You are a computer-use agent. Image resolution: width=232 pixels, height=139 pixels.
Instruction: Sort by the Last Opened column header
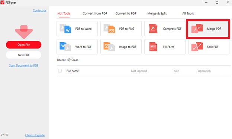(139, 71)
